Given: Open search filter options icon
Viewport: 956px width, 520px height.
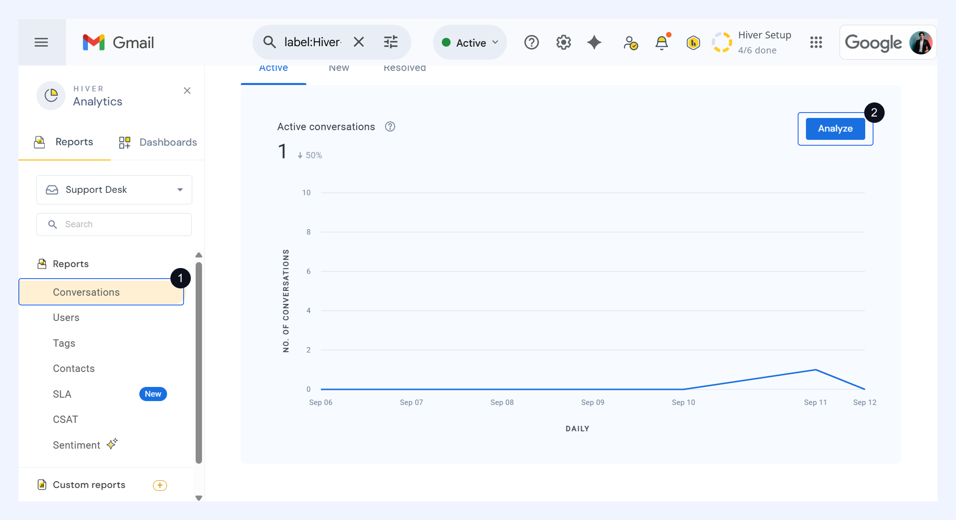Looking at the screenshot, I should point(391,42).
